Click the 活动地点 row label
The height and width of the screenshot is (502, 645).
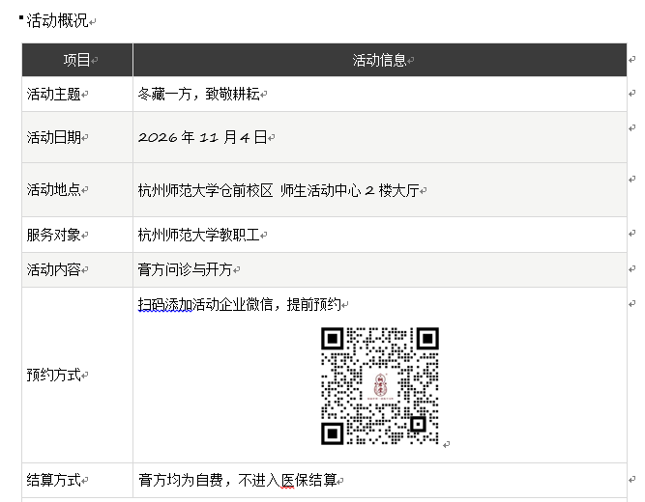click(x=53, y=190)
